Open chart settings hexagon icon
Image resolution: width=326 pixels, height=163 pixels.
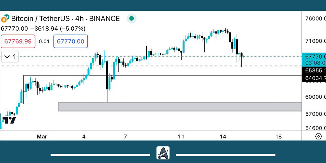coord(319,136)
